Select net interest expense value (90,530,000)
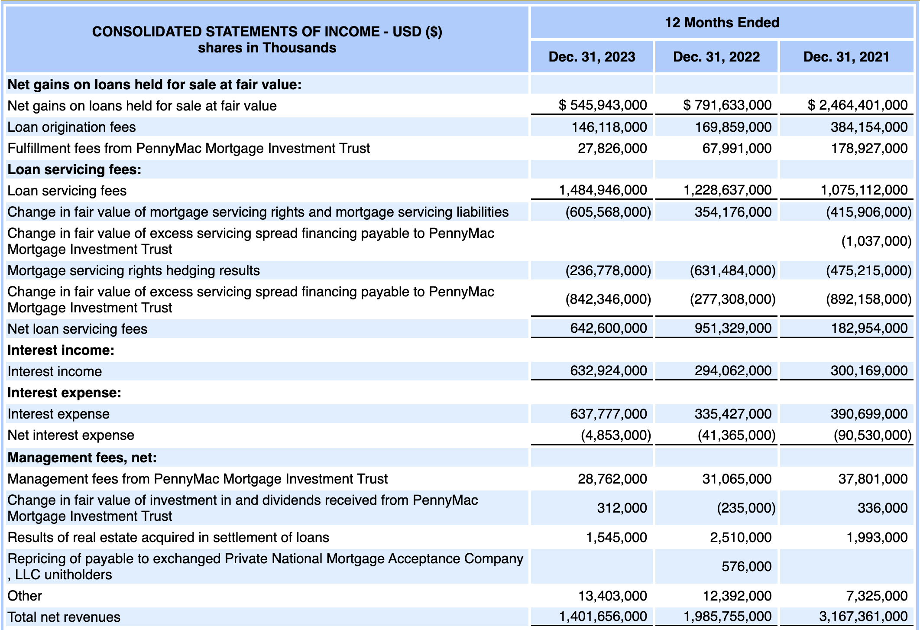Viewport: 920px width, 630px height. pos(873,435)
